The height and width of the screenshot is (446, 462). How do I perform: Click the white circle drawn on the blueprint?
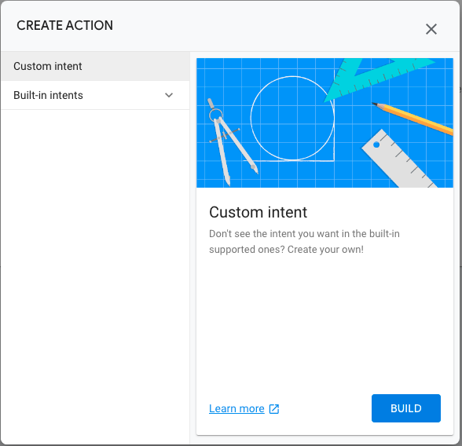point(292,118)
